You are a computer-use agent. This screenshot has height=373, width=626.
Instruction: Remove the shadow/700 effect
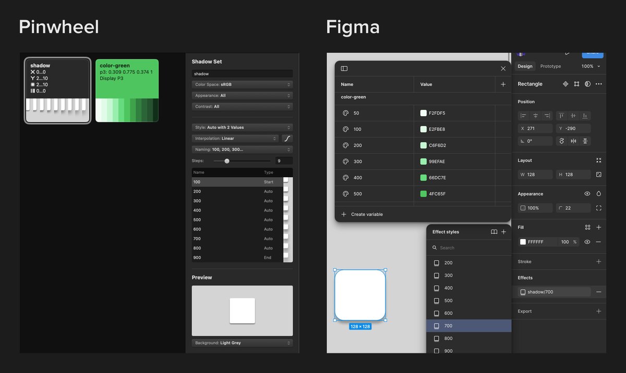click(x=598, y=292)
